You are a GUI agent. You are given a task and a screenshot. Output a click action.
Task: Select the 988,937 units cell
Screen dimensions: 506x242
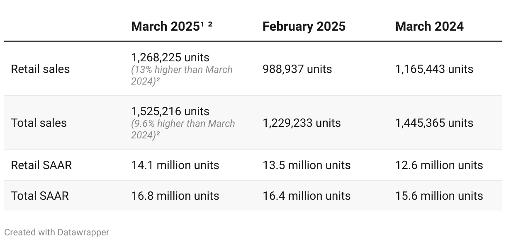click(x=297, y=69)
